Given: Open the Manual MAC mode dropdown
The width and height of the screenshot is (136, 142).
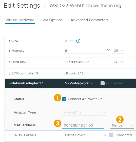Looking at the screenshot, I should pyautogui.click(x=122, y=125).
